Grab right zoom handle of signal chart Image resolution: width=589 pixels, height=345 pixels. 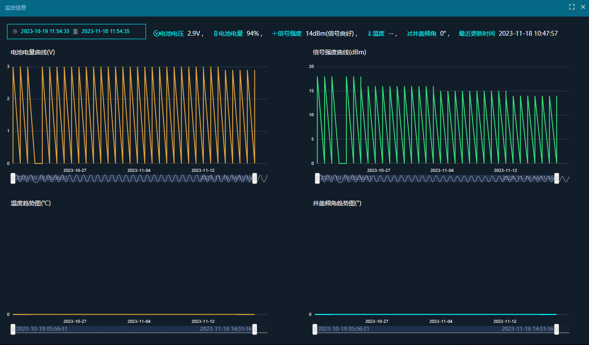[556, 178]
